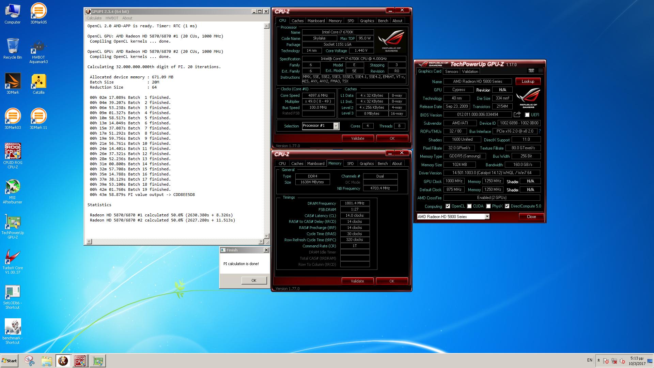Take a GPU-Z screenshot with camera icon
The image size is (654, 368).
pos(531,71)
